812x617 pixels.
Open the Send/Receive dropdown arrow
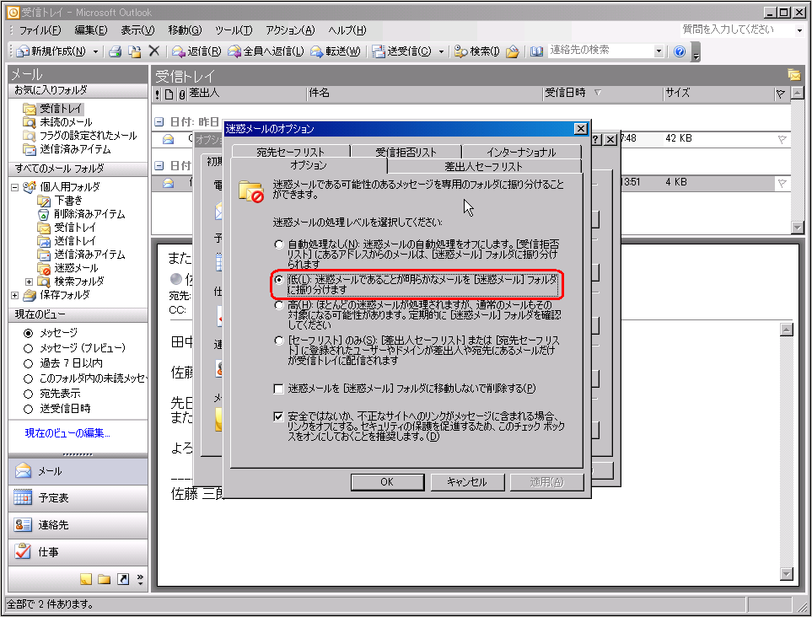441,51
